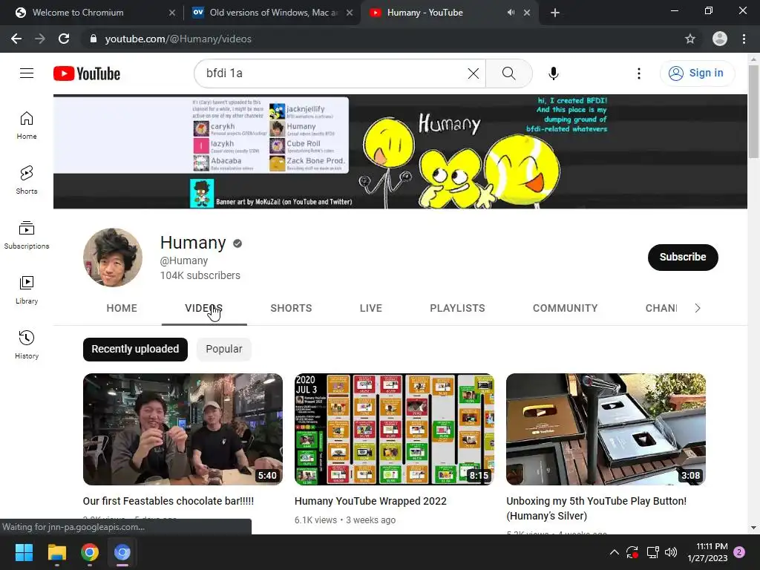Select the Recently uploaded filter chip
Viewport: 760px width, 570px height.
[x=135, y=349]
